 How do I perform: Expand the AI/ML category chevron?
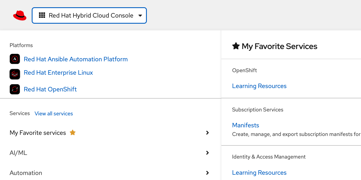(207, 153)
